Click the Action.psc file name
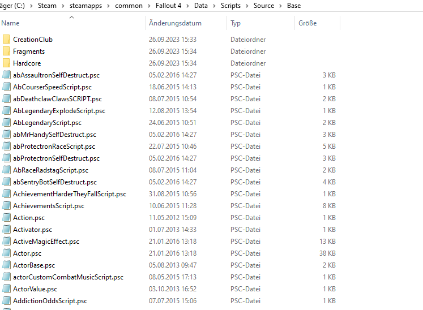The height and width of the screenshot is (310, 423). 28,218
